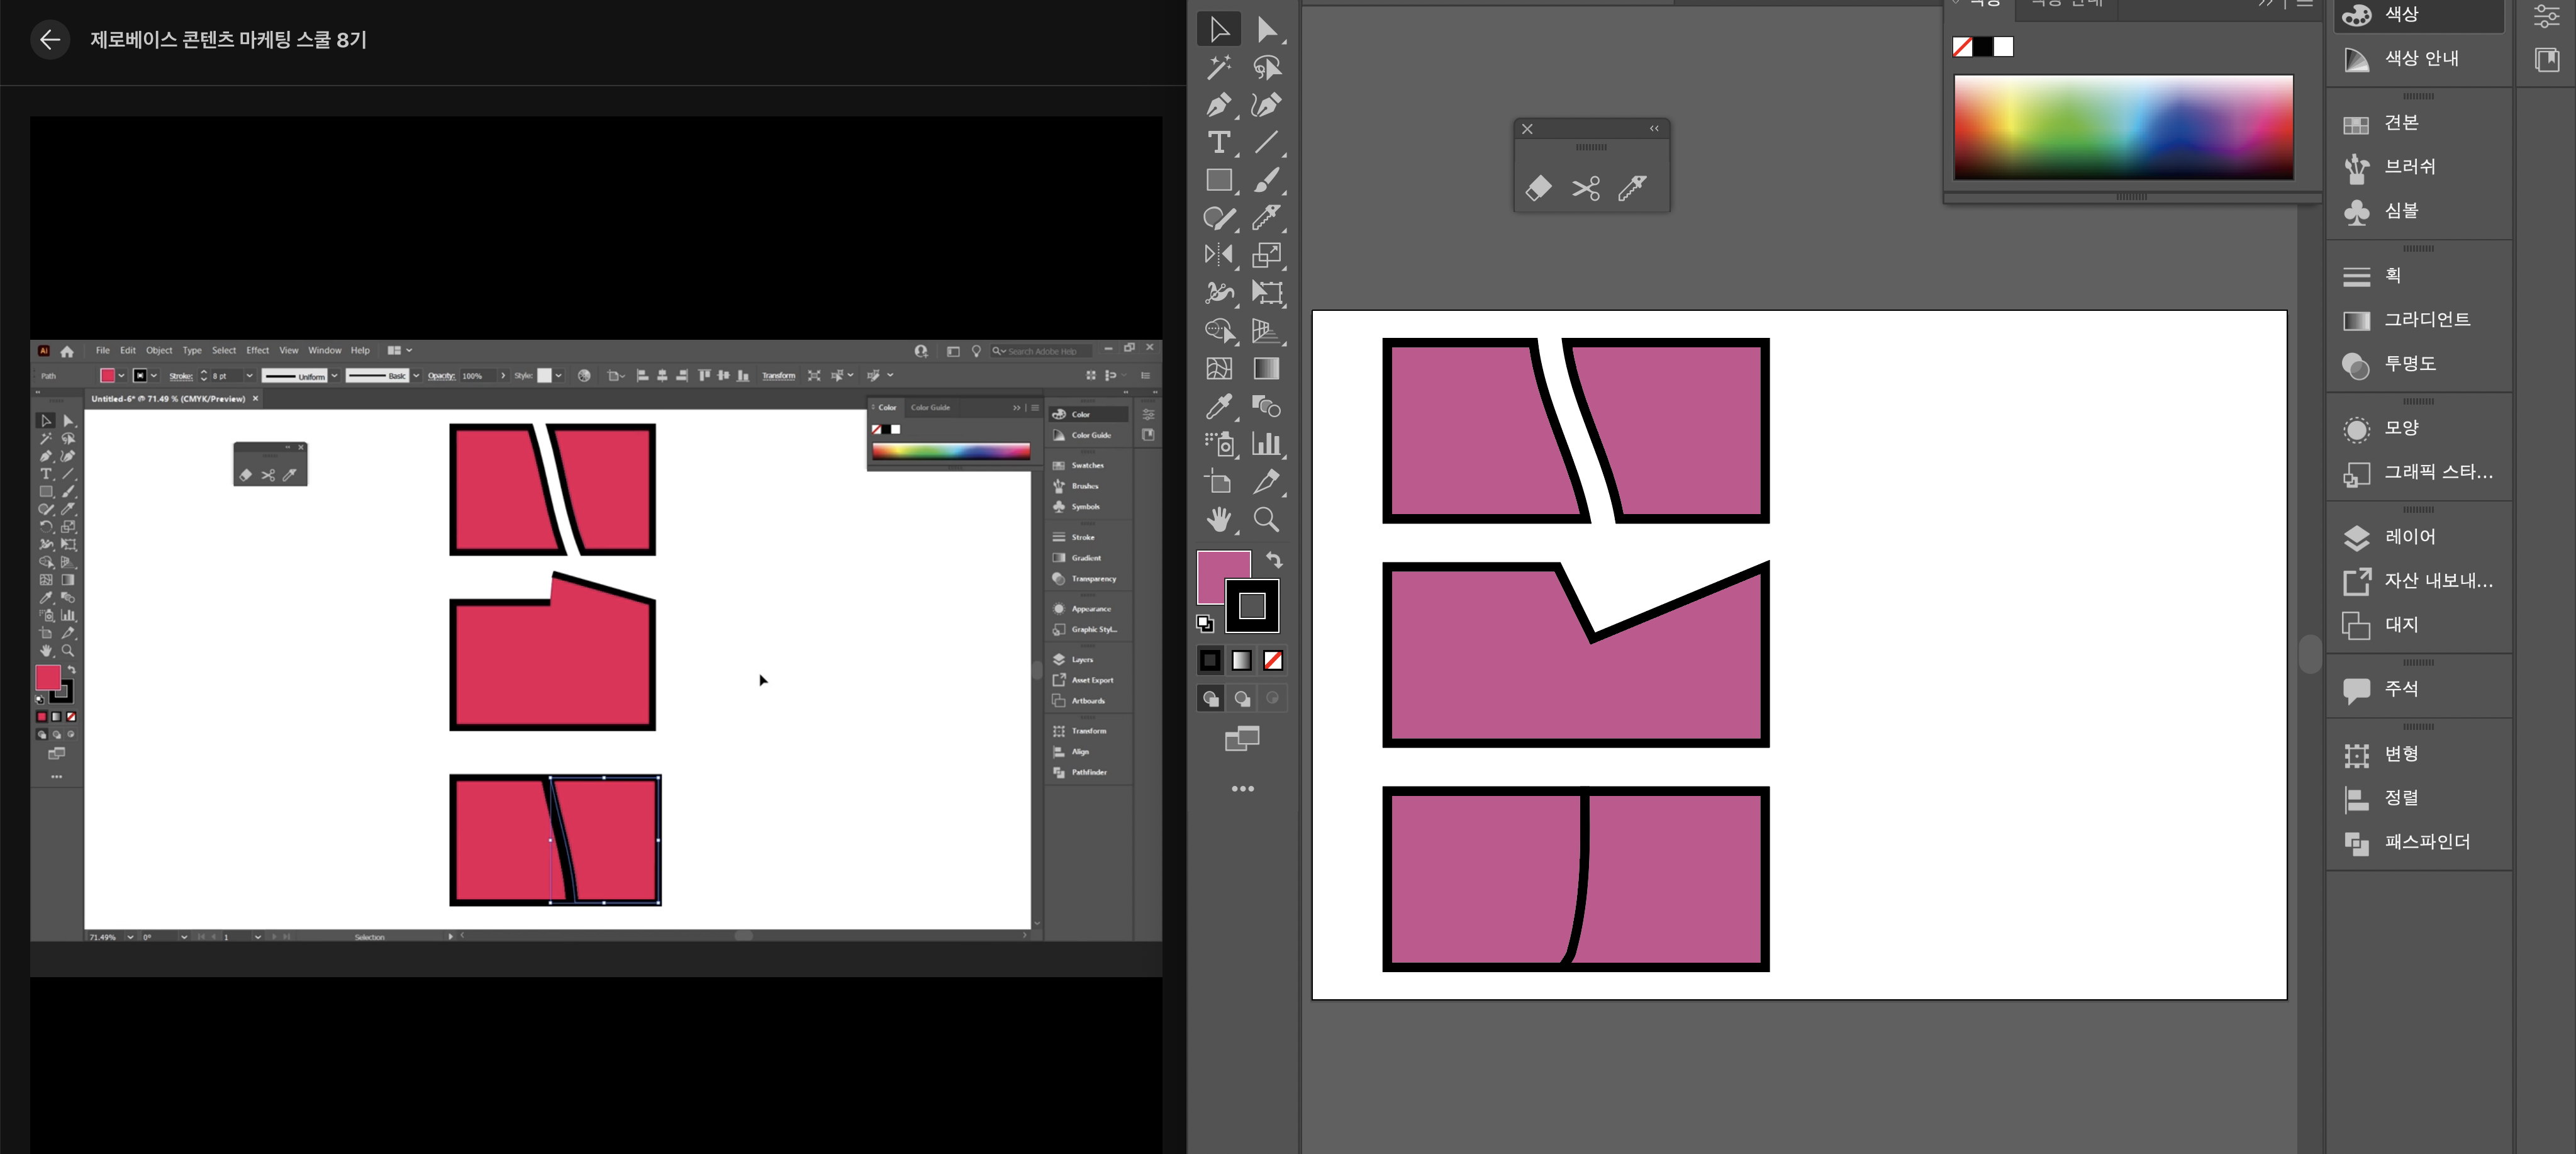Set paint to None (red slash)
2576x1154 pixels.
[1273, 660]
